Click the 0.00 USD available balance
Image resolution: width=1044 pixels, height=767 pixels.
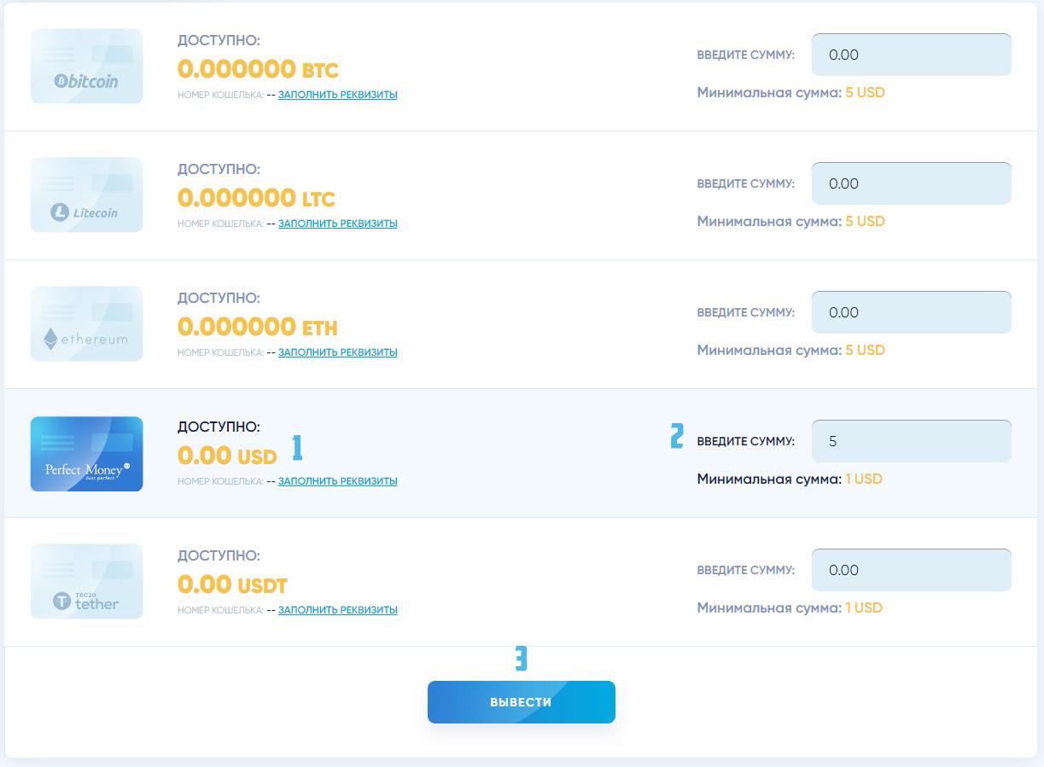[227, 456]
